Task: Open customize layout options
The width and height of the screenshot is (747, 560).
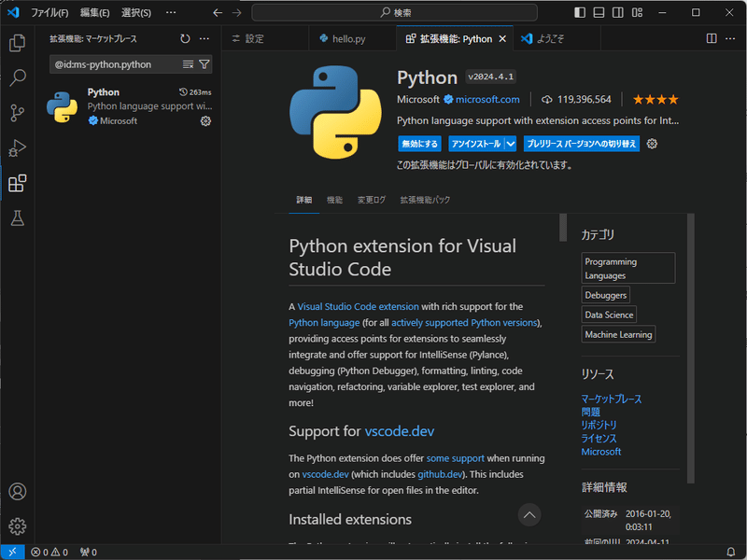Action: 637,13
